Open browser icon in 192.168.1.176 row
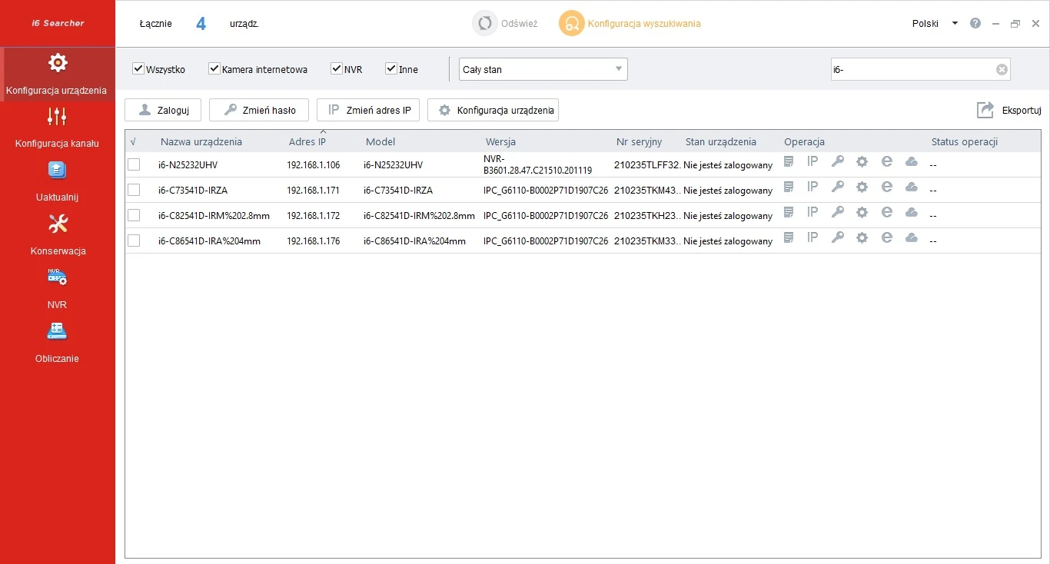 (887, 237)
